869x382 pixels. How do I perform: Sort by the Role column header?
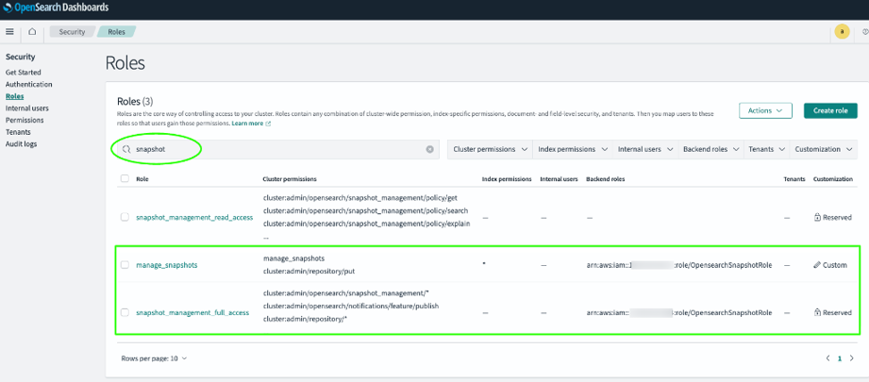tap(142, 179)
